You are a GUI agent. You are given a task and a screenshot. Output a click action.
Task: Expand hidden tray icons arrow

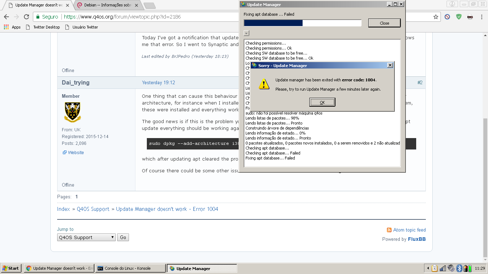point(428,268)
